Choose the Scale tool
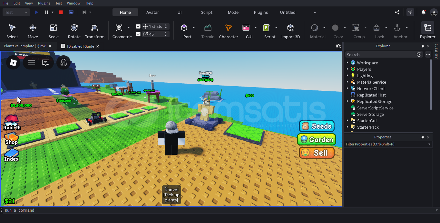Image resolution: width=440 pixels, height=223 pixels. point(54,31)
